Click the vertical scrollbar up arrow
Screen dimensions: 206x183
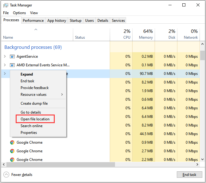(x=202, y=44)
